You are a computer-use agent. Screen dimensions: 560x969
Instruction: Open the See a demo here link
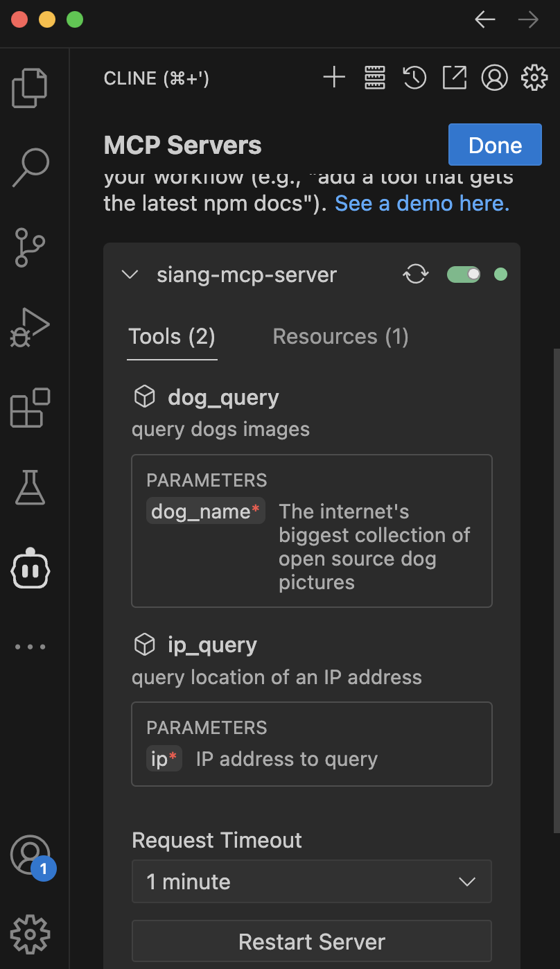click(422, 203)
